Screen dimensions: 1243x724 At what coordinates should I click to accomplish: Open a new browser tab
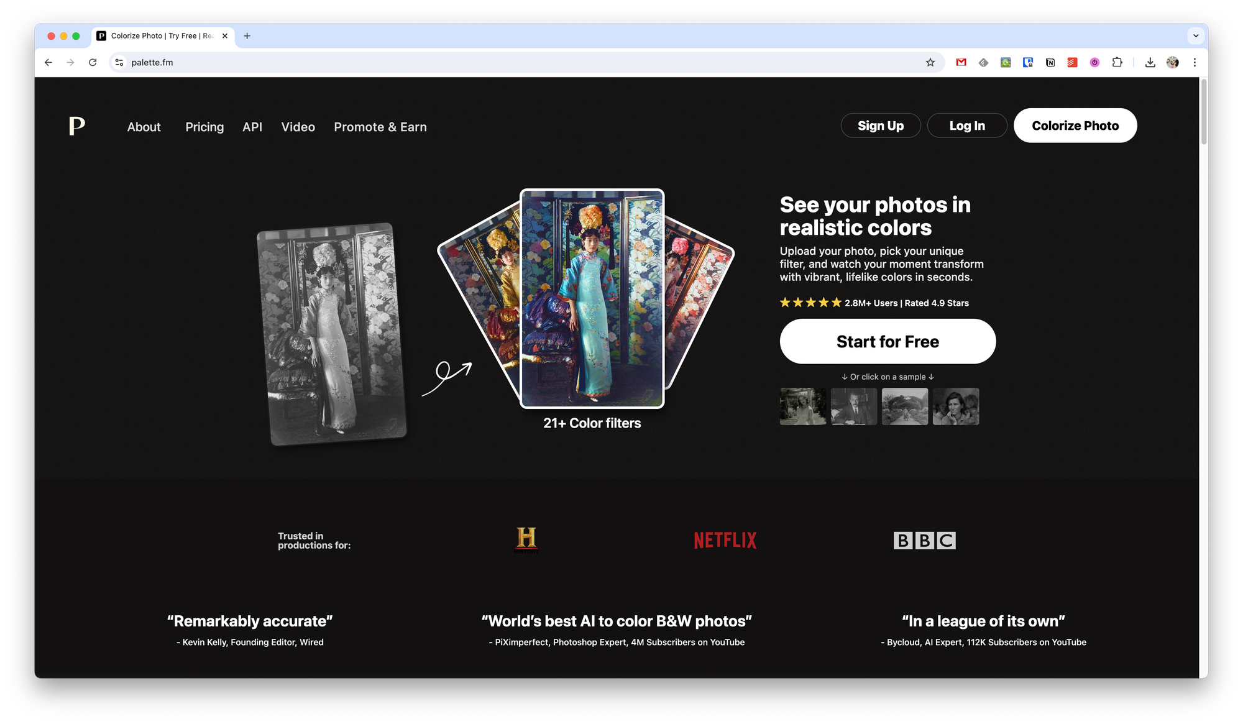coord(247,36)
